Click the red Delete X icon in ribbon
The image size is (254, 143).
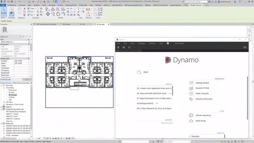[75, 15]
